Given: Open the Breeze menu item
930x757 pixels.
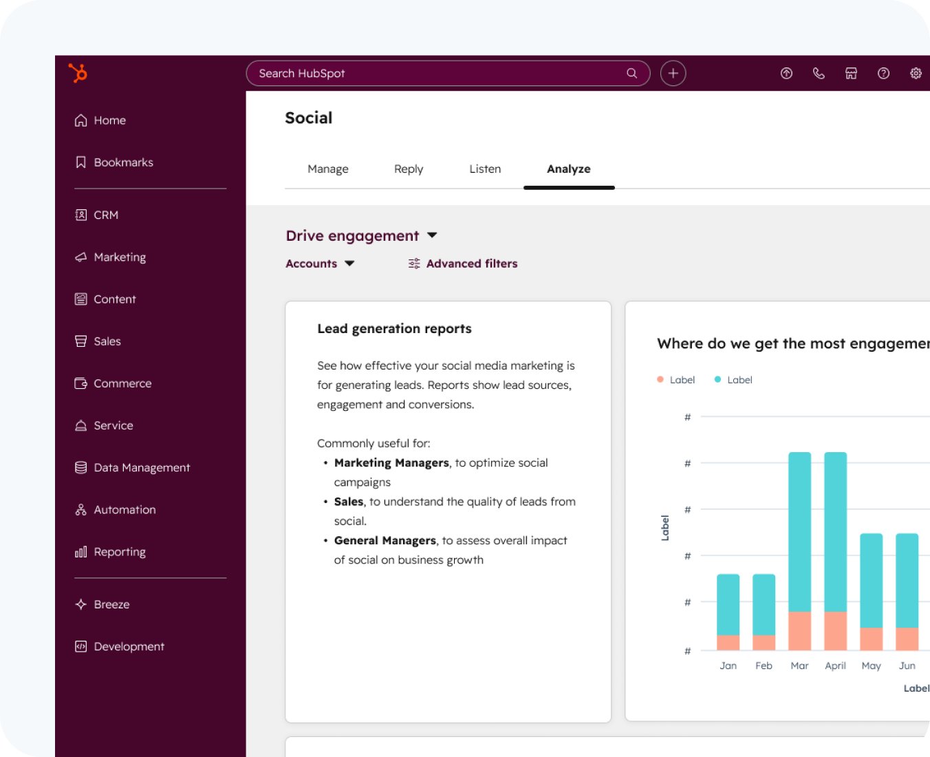Looking at the screenshot, I should point(102,604).
